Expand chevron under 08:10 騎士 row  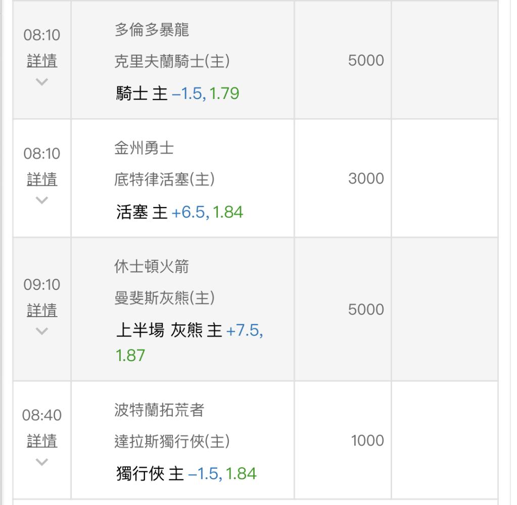point(42,82)
